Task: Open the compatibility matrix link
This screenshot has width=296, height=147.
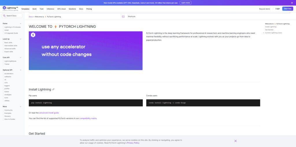Action: tap(88, 118)
